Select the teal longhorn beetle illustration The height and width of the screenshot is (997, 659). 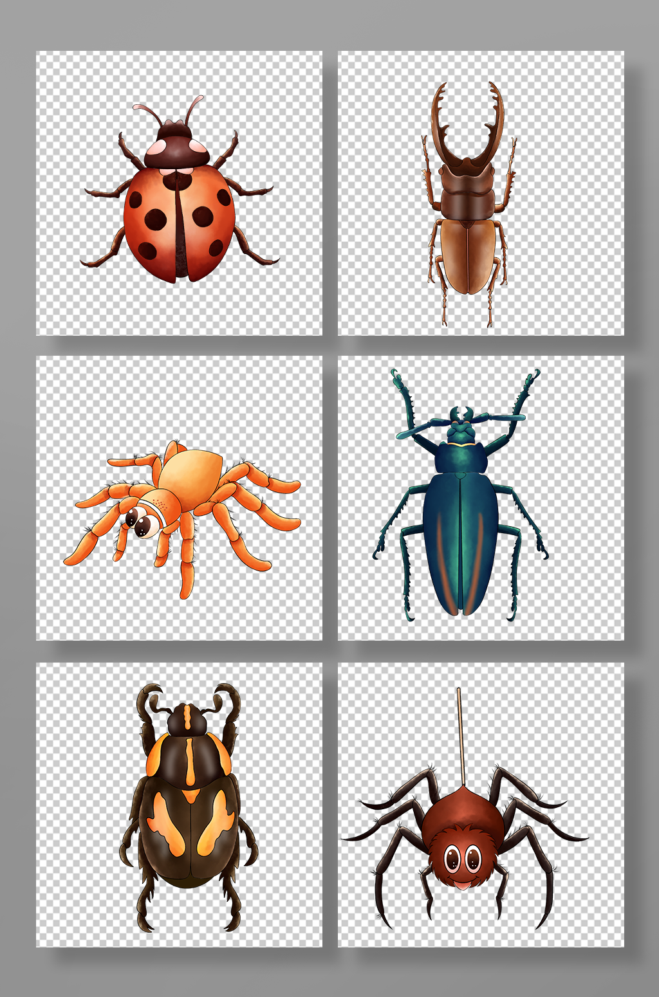pos(461,494)
